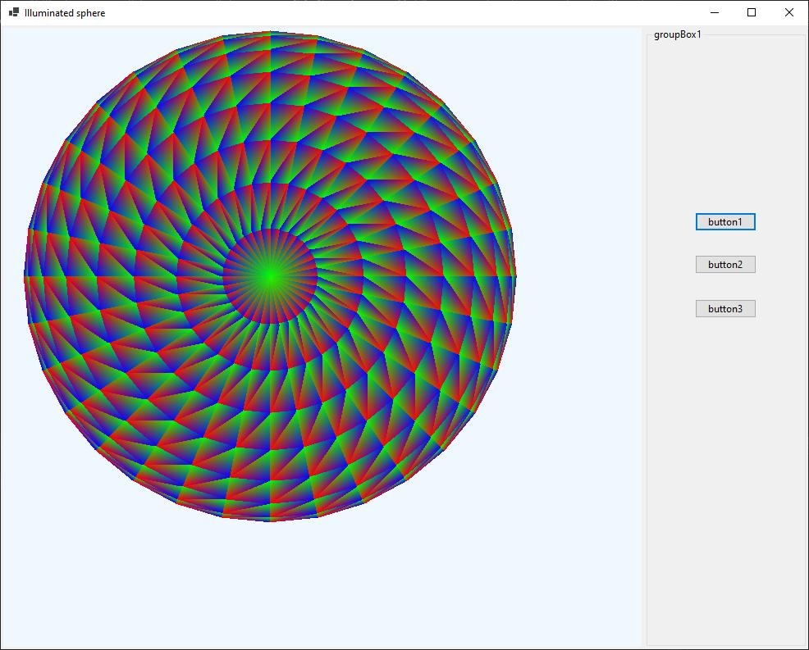Click the leftmost edge of the sphere

[27, 279]
